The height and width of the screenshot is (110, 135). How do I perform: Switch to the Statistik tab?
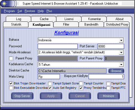(x=16, y=24)
